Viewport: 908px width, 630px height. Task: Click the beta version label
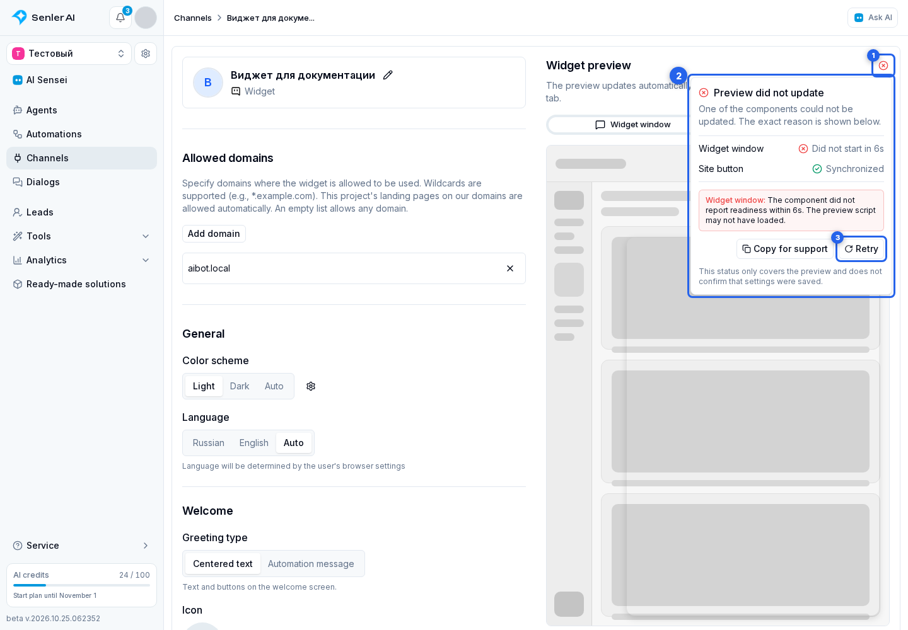[54, 619]
